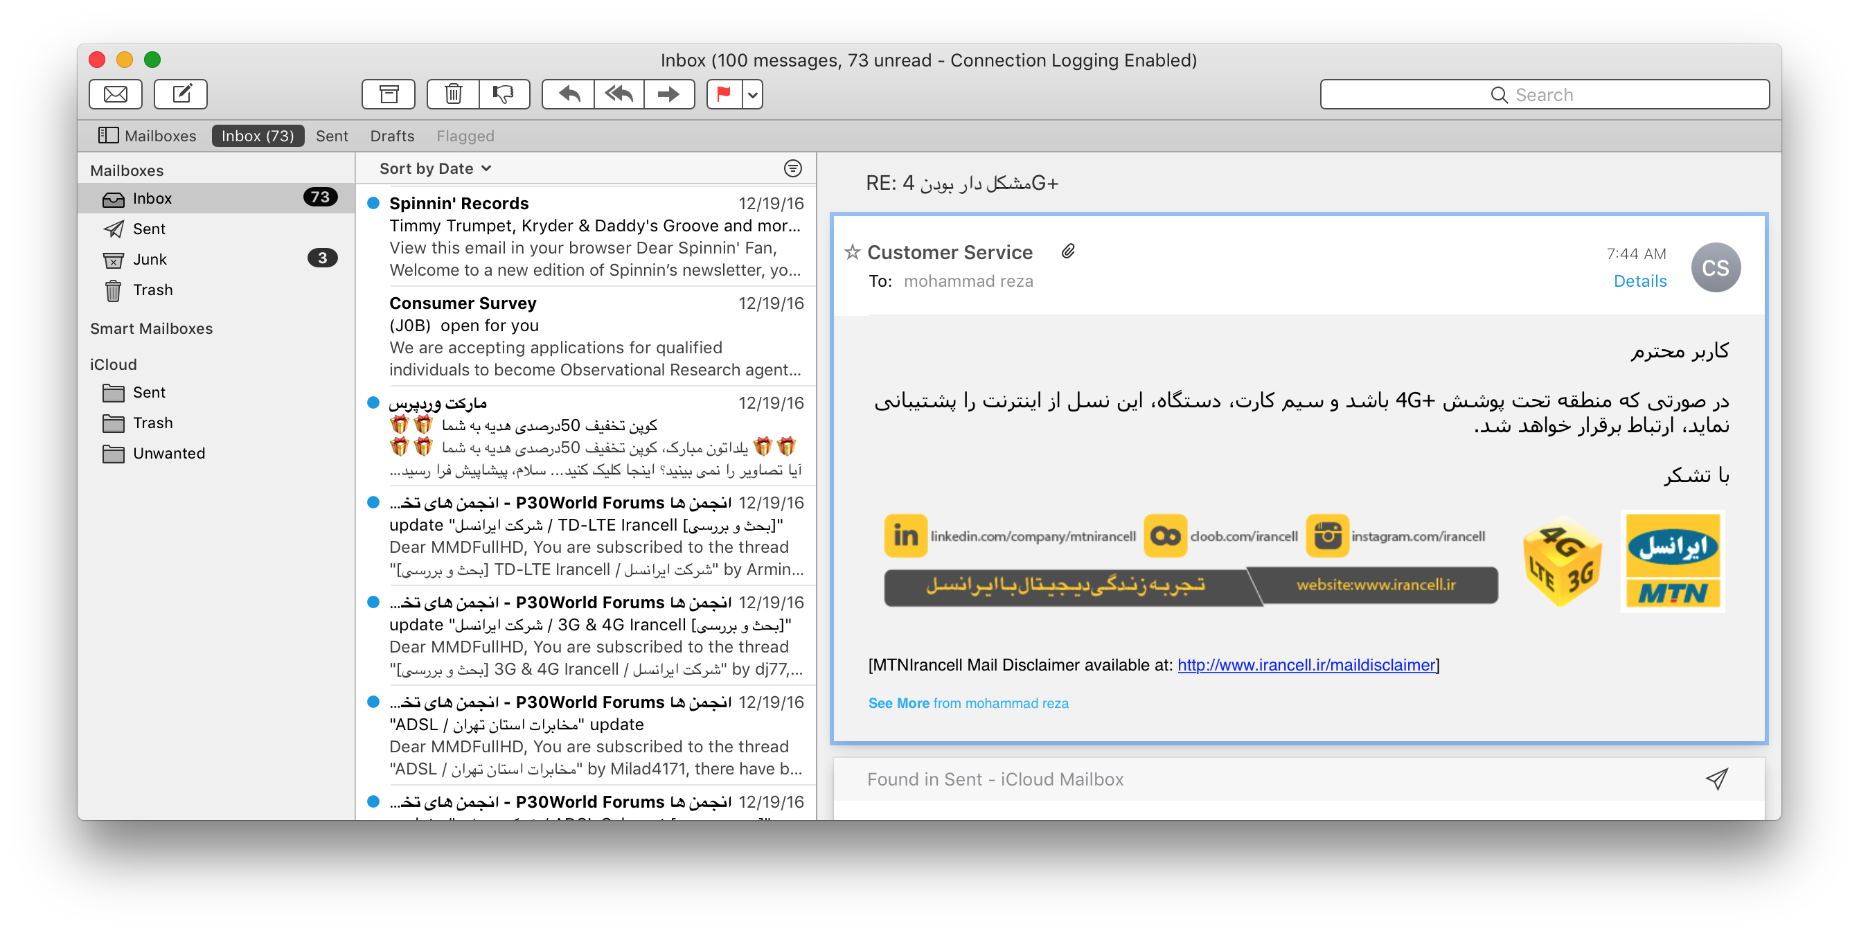Click sent paper plane icon in footer

(1717, 779)
